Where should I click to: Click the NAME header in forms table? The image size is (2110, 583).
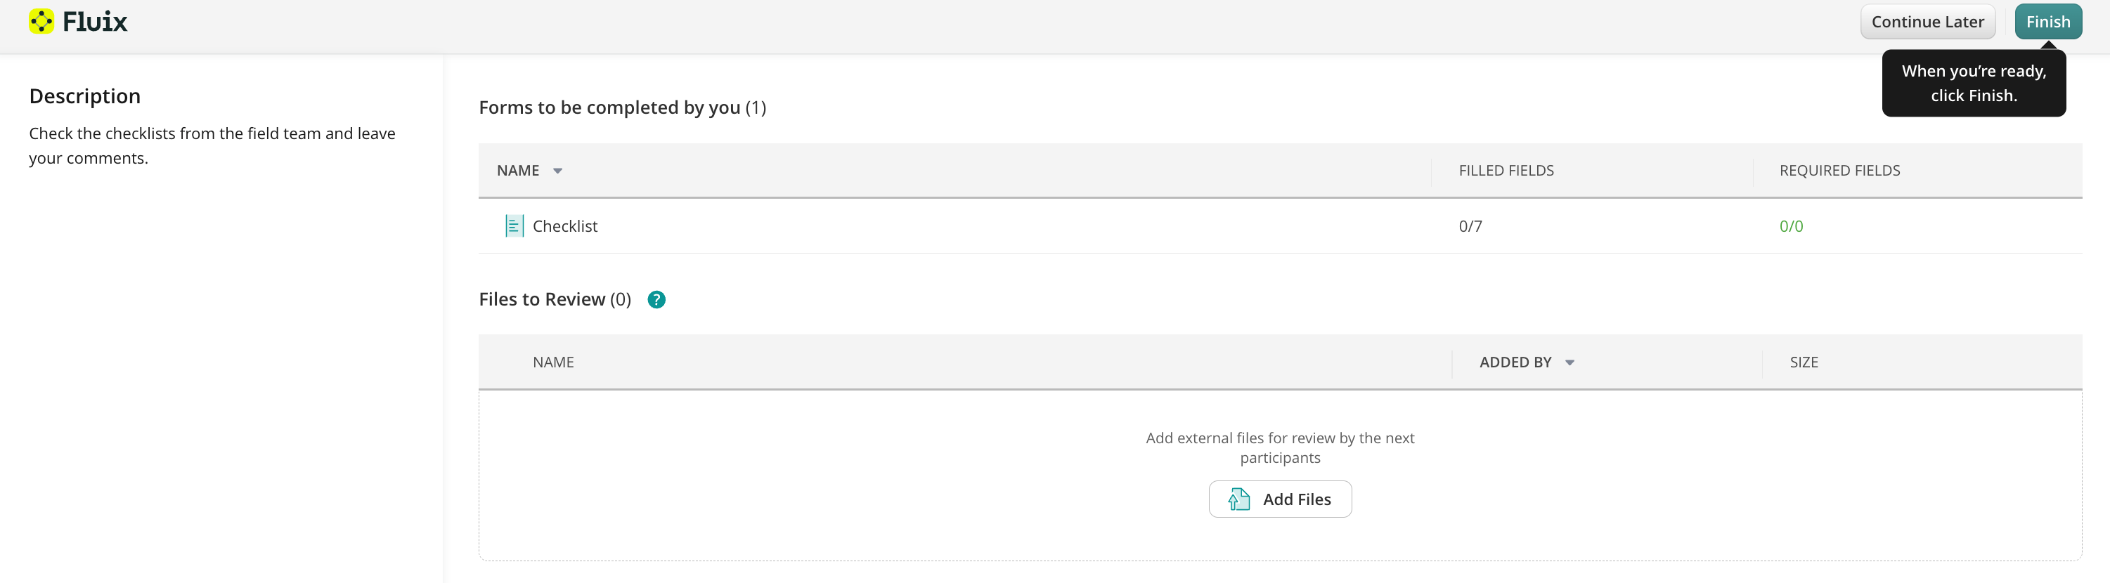coord(518,170)
